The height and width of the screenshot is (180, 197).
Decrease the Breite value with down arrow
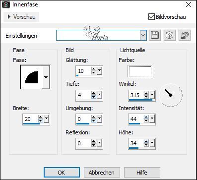coord(41,120)
